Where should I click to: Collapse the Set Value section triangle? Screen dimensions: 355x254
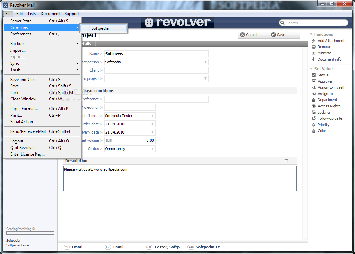pos(311,69)
